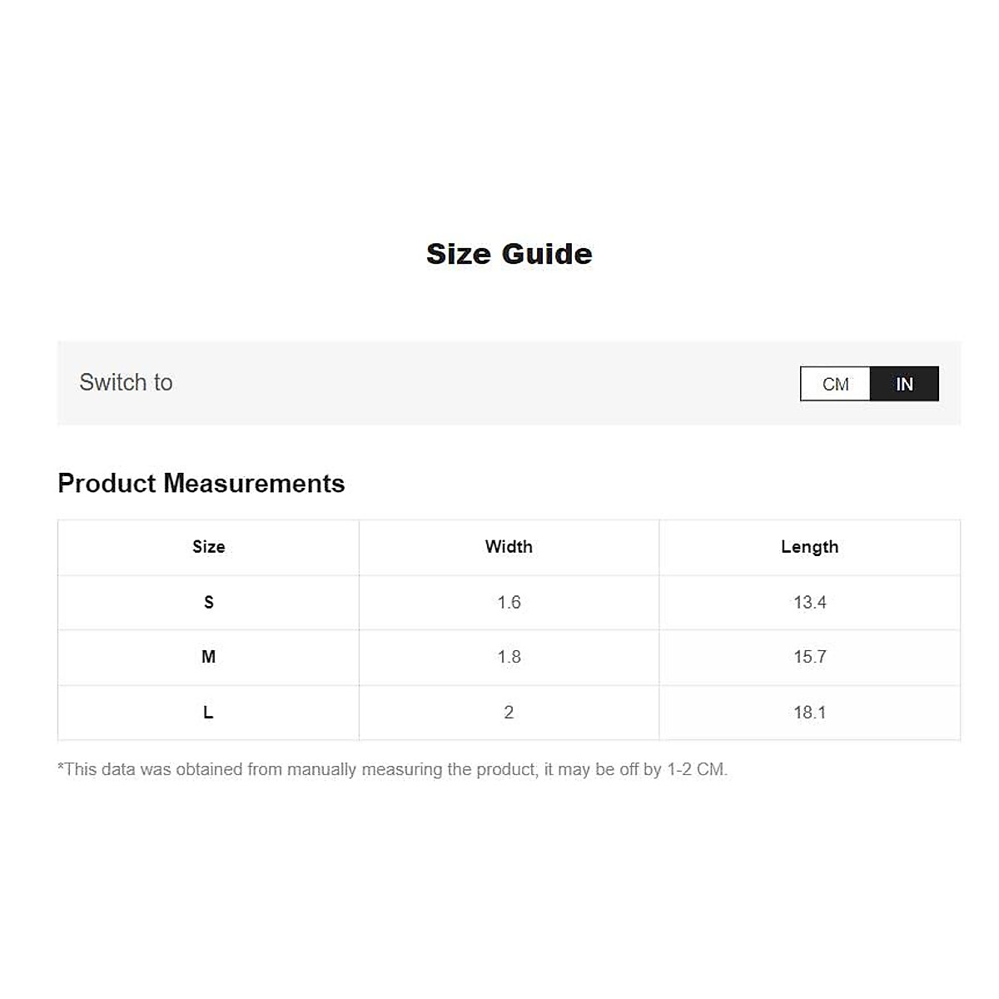Viewport: 999px width, 999px height.
Task: Click the Size column header
Action: pyautogui.click(x=208, y=547)
